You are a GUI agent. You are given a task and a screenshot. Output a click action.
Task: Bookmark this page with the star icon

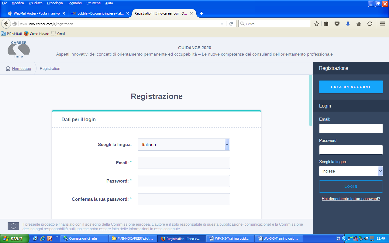coord(316,24)
